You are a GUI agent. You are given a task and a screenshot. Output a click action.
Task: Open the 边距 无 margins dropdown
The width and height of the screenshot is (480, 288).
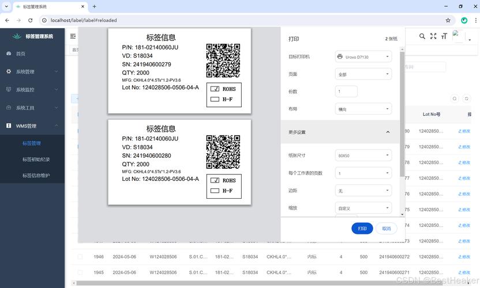click(x=363, y=191)
